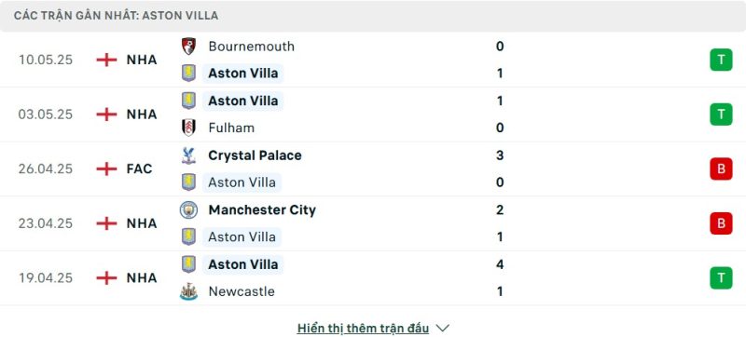The height and width of the screenshot is (337, 746).
Task: Click the Crystal Palace club crest
Action: (188, 155)
